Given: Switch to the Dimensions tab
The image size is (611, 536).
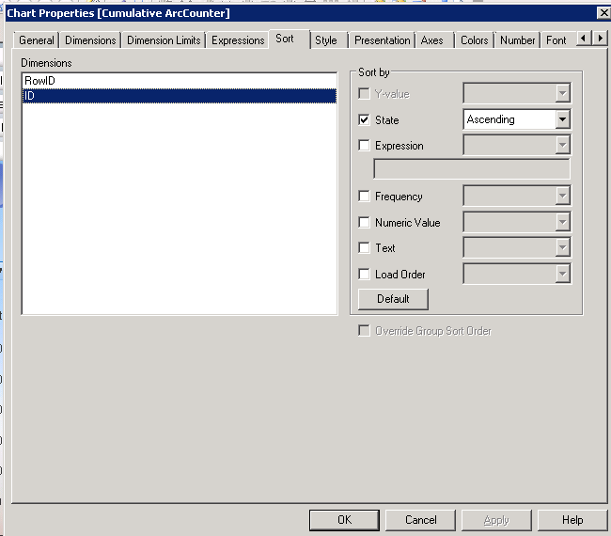Looking at the screenshot, I should tap(90, 40).
